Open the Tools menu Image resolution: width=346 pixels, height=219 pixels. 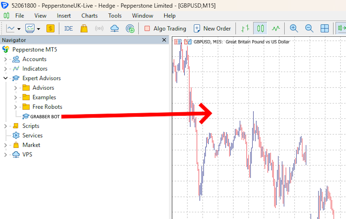[115, 16]
